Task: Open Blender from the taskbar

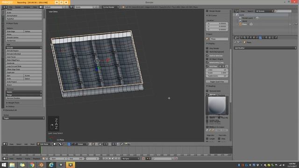Action: tap(42, 165)
